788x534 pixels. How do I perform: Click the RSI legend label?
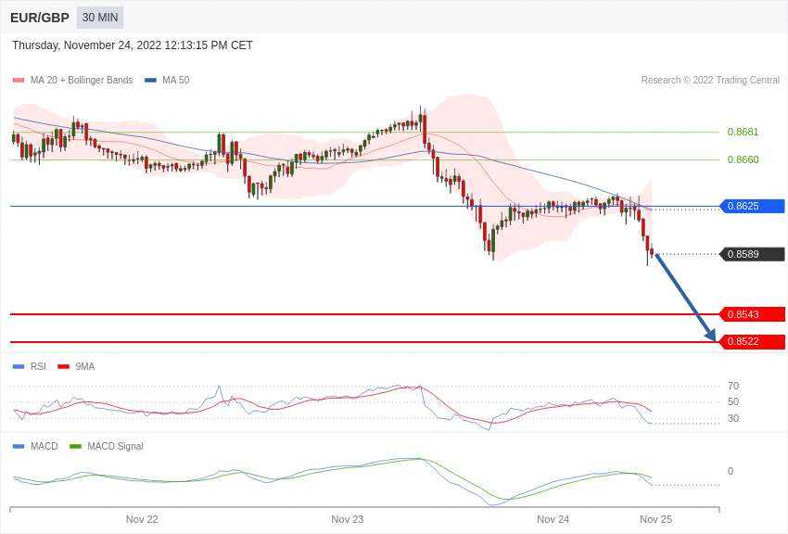click(38, 367)
